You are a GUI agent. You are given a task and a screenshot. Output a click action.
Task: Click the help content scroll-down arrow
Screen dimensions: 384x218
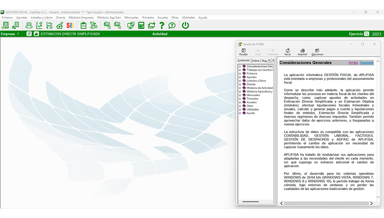click(378, 197)
